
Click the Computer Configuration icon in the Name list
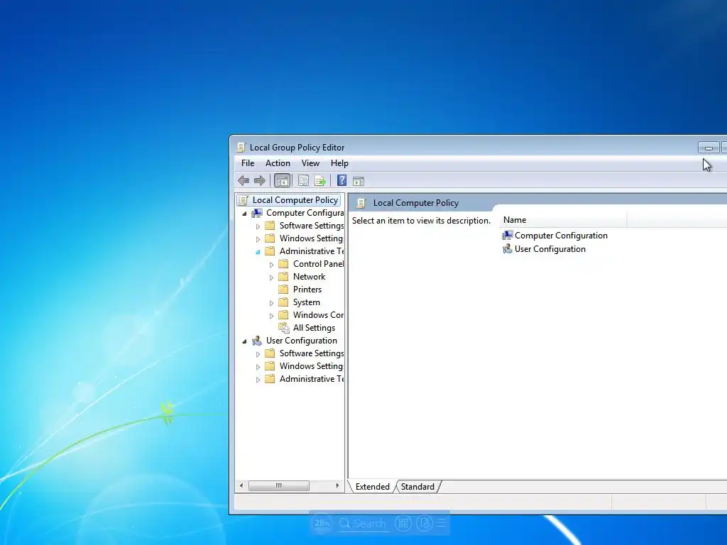507,236
